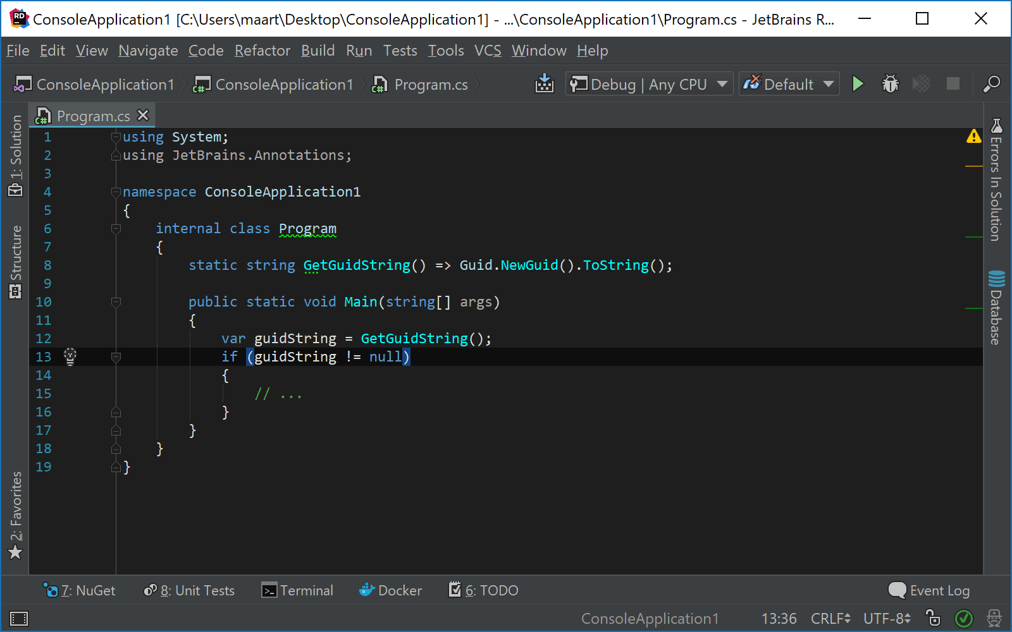Open the Terminal tool window
Viewport: 1012px width, 632px height.
pos(297,590)
